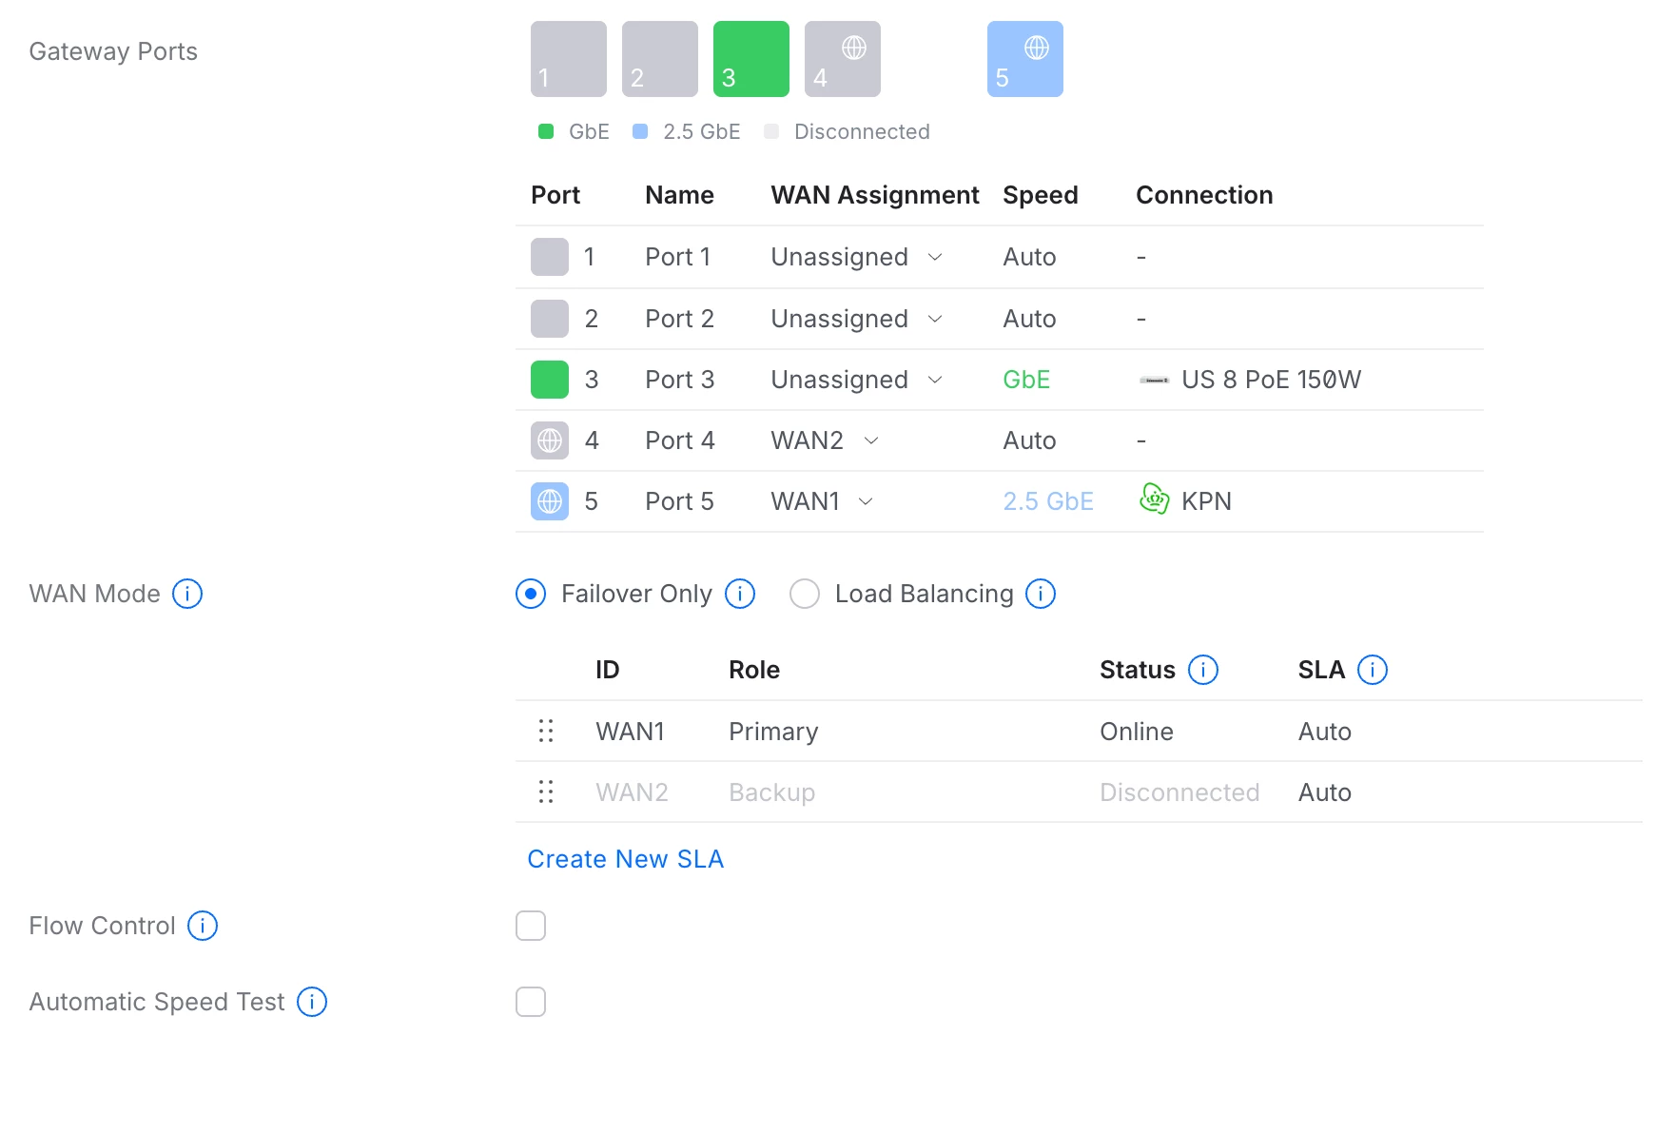Click the WAN1 ID in failover table
This screenshot has width=1676, height=1134.
coord(630,732)
